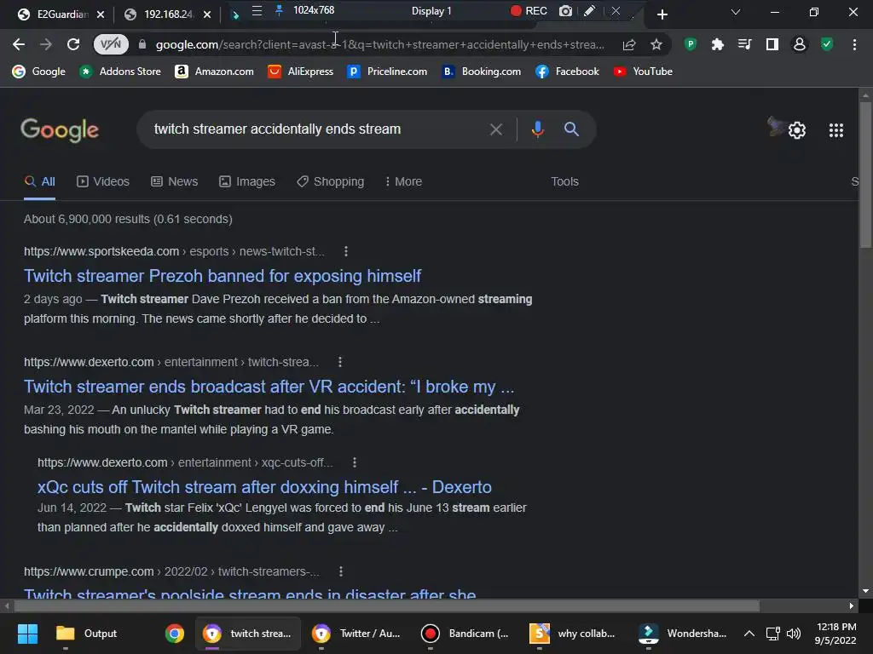
Task: Switch to Twitter window in taskbar
Action: (x=356, y=634)
